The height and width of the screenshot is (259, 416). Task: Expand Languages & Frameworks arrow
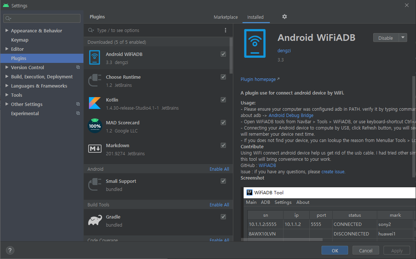7,85
